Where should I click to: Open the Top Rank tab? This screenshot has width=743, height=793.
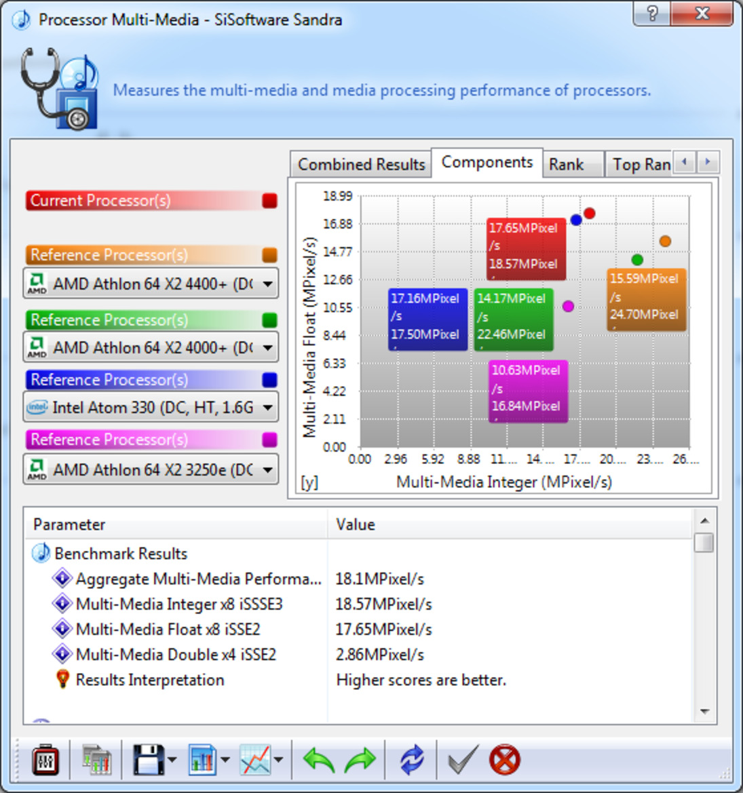639,164
